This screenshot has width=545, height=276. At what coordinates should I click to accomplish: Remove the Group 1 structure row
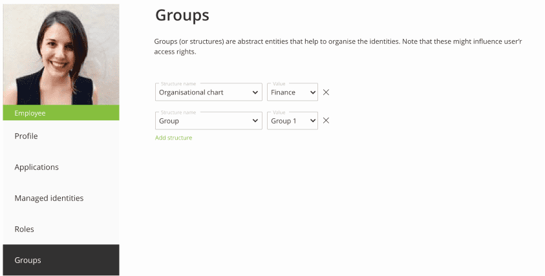[326, 121]
